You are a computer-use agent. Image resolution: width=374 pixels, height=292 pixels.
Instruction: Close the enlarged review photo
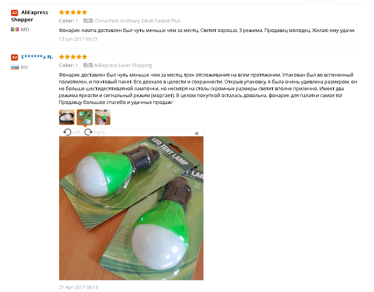pyautogui.click(x=197, y=134)
